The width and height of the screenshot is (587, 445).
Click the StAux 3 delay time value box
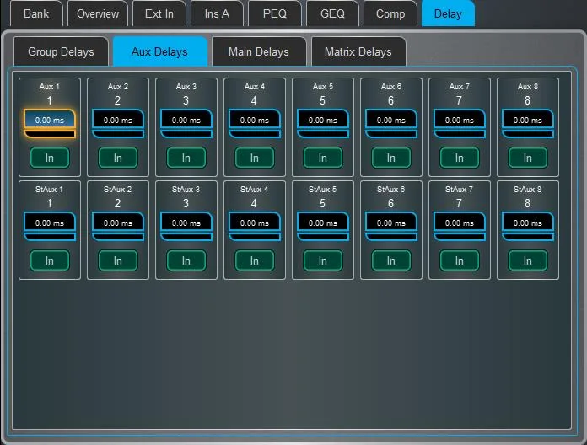tap(186, 222)
